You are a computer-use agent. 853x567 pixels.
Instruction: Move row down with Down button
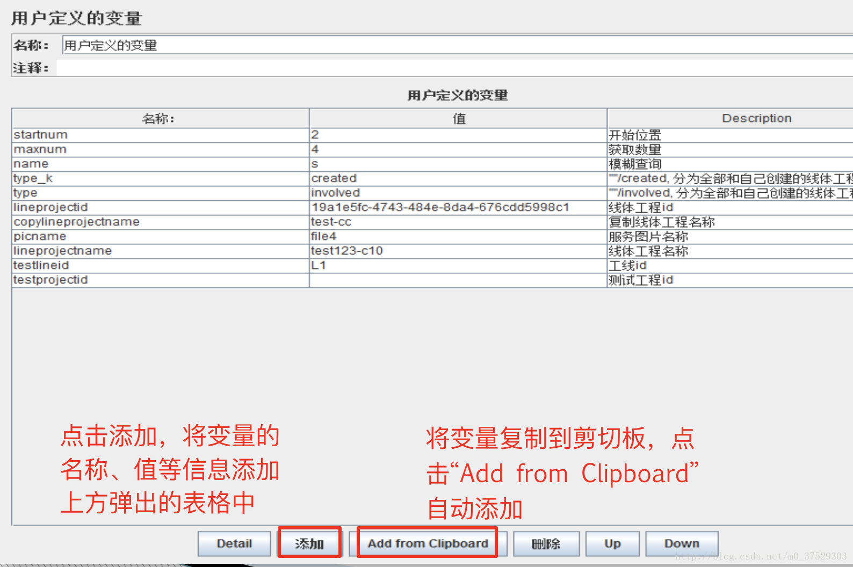[682, 543]
